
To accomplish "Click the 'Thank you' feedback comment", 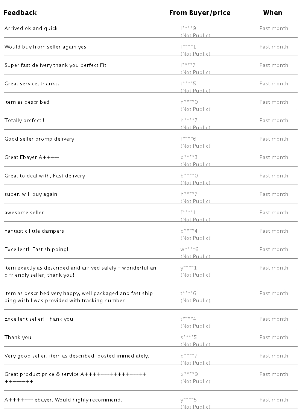I will (18, 338).
